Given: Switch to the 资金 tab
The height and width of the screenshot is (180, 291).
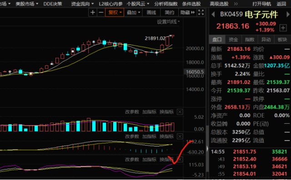Looking at the screenshot, I should (x=233, y=39).
